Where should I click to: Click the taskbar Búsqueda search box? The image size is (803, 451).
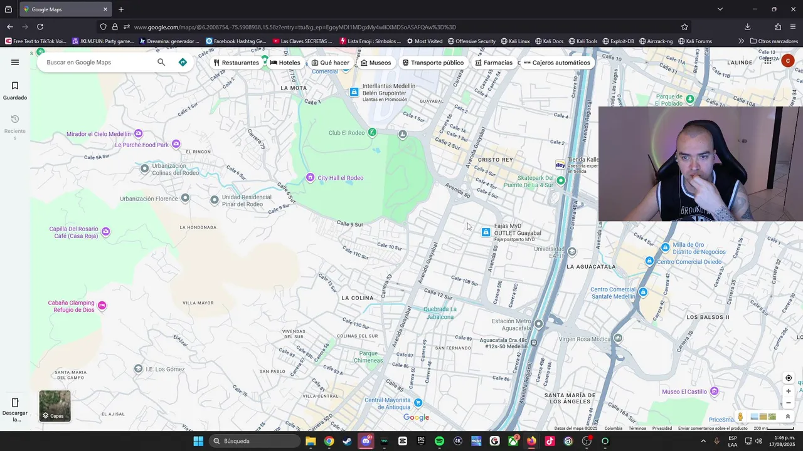pyautogui.click(x=254, y=441)
